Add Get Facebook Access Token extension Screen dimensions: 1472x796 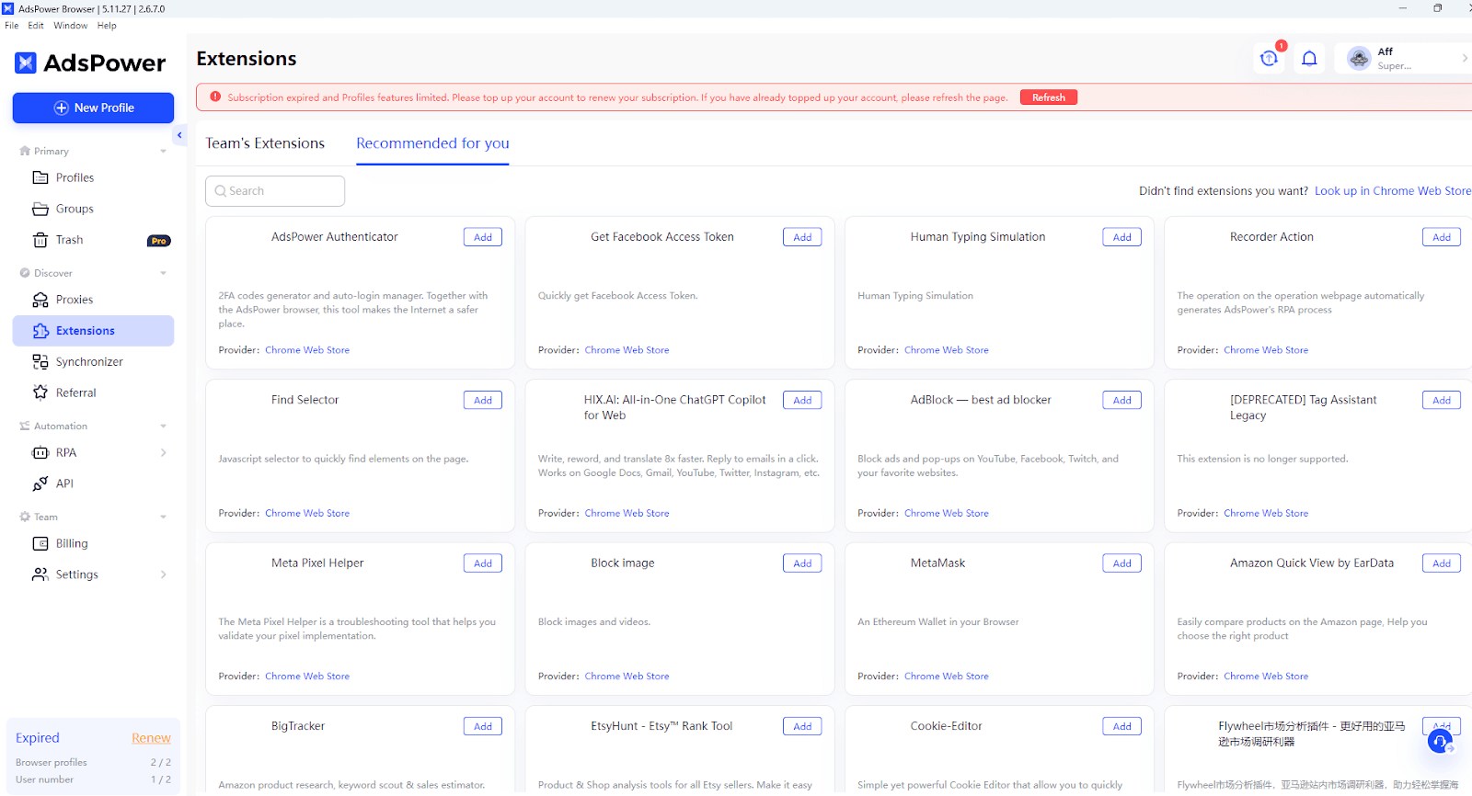click(x=802, y=237)
